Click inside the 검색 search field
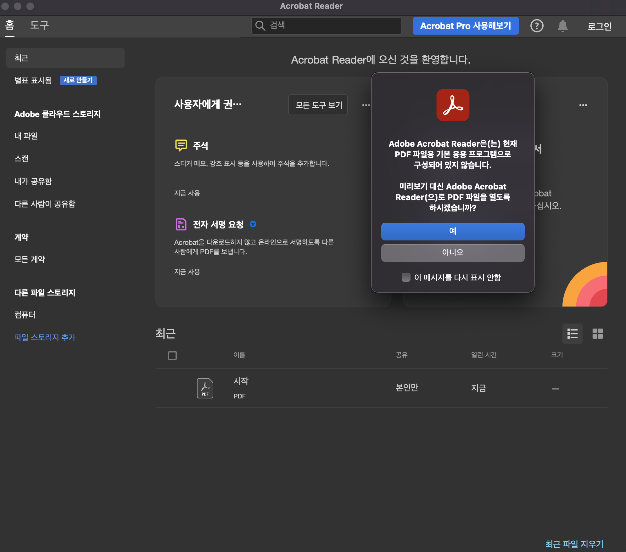The width and height of the screenshot is (626, 552). coord(315,26)
